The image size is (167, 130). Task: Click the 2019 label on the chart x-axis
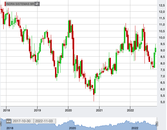pyautogui.click(x=38, y=110)
